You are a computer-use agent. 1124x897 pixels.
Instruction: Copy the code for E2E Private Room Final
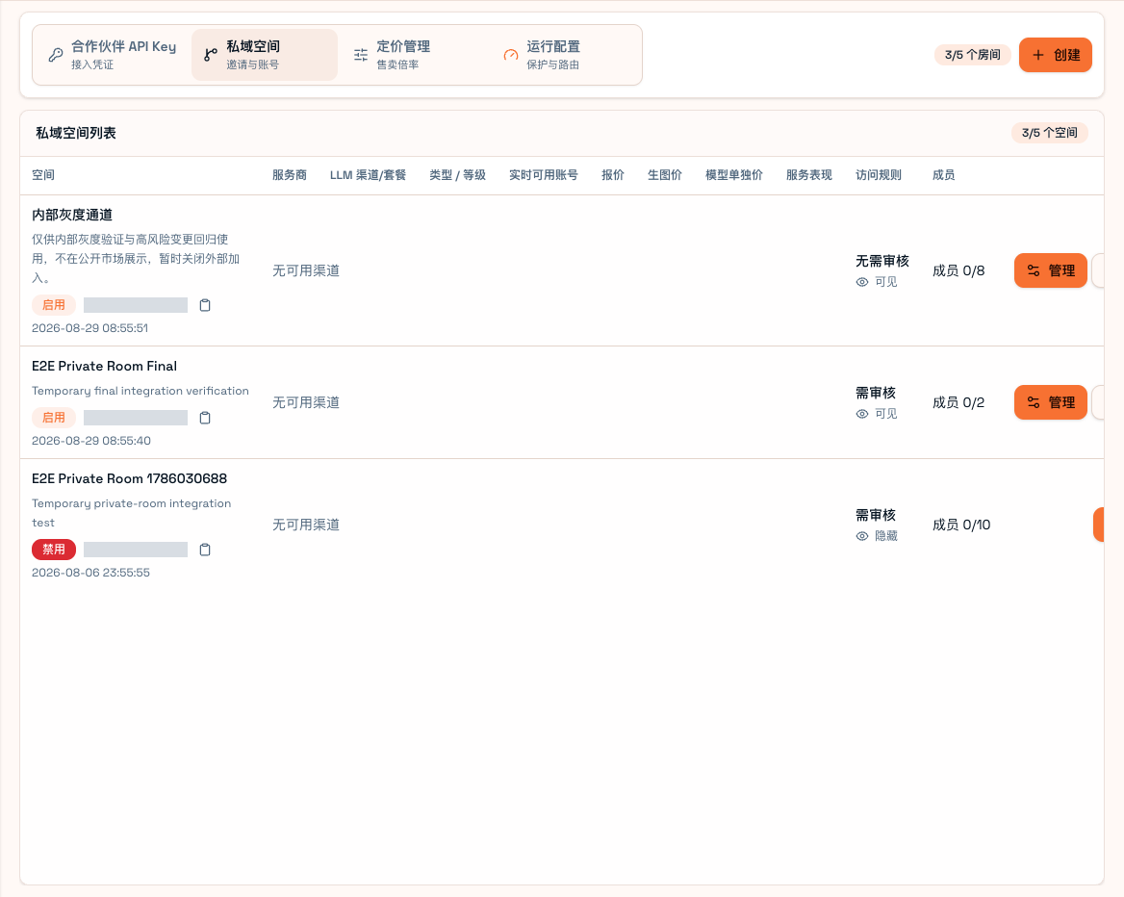[x=205, y=418]
